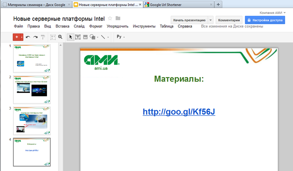Open the Формат menu
The height and width of the screenshot is (171, 293).
[x=96, y=26]
